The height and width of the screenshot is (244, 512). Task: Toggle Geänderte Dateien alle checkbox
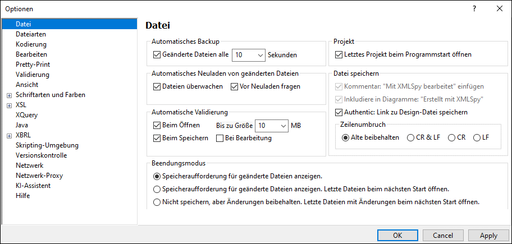coord(157,55)
